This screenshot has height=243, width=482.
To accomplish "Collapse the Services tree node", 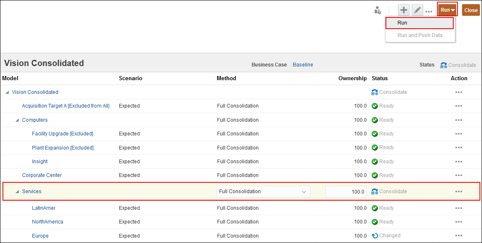I will pos(17,191).
